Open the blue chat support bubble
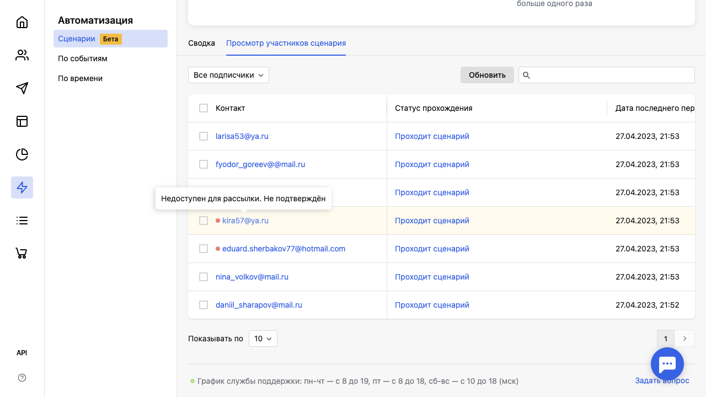 click(x=667, y=364)
